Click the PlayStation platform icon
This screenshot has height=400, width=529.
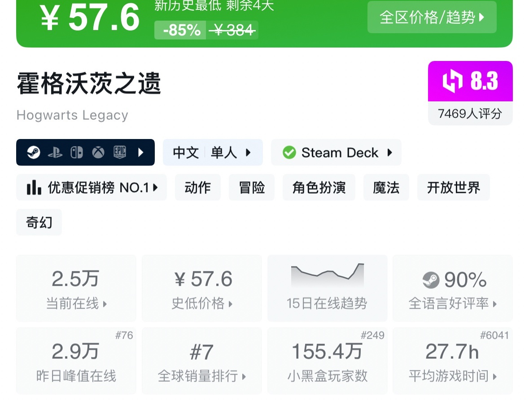pos(55,152)
